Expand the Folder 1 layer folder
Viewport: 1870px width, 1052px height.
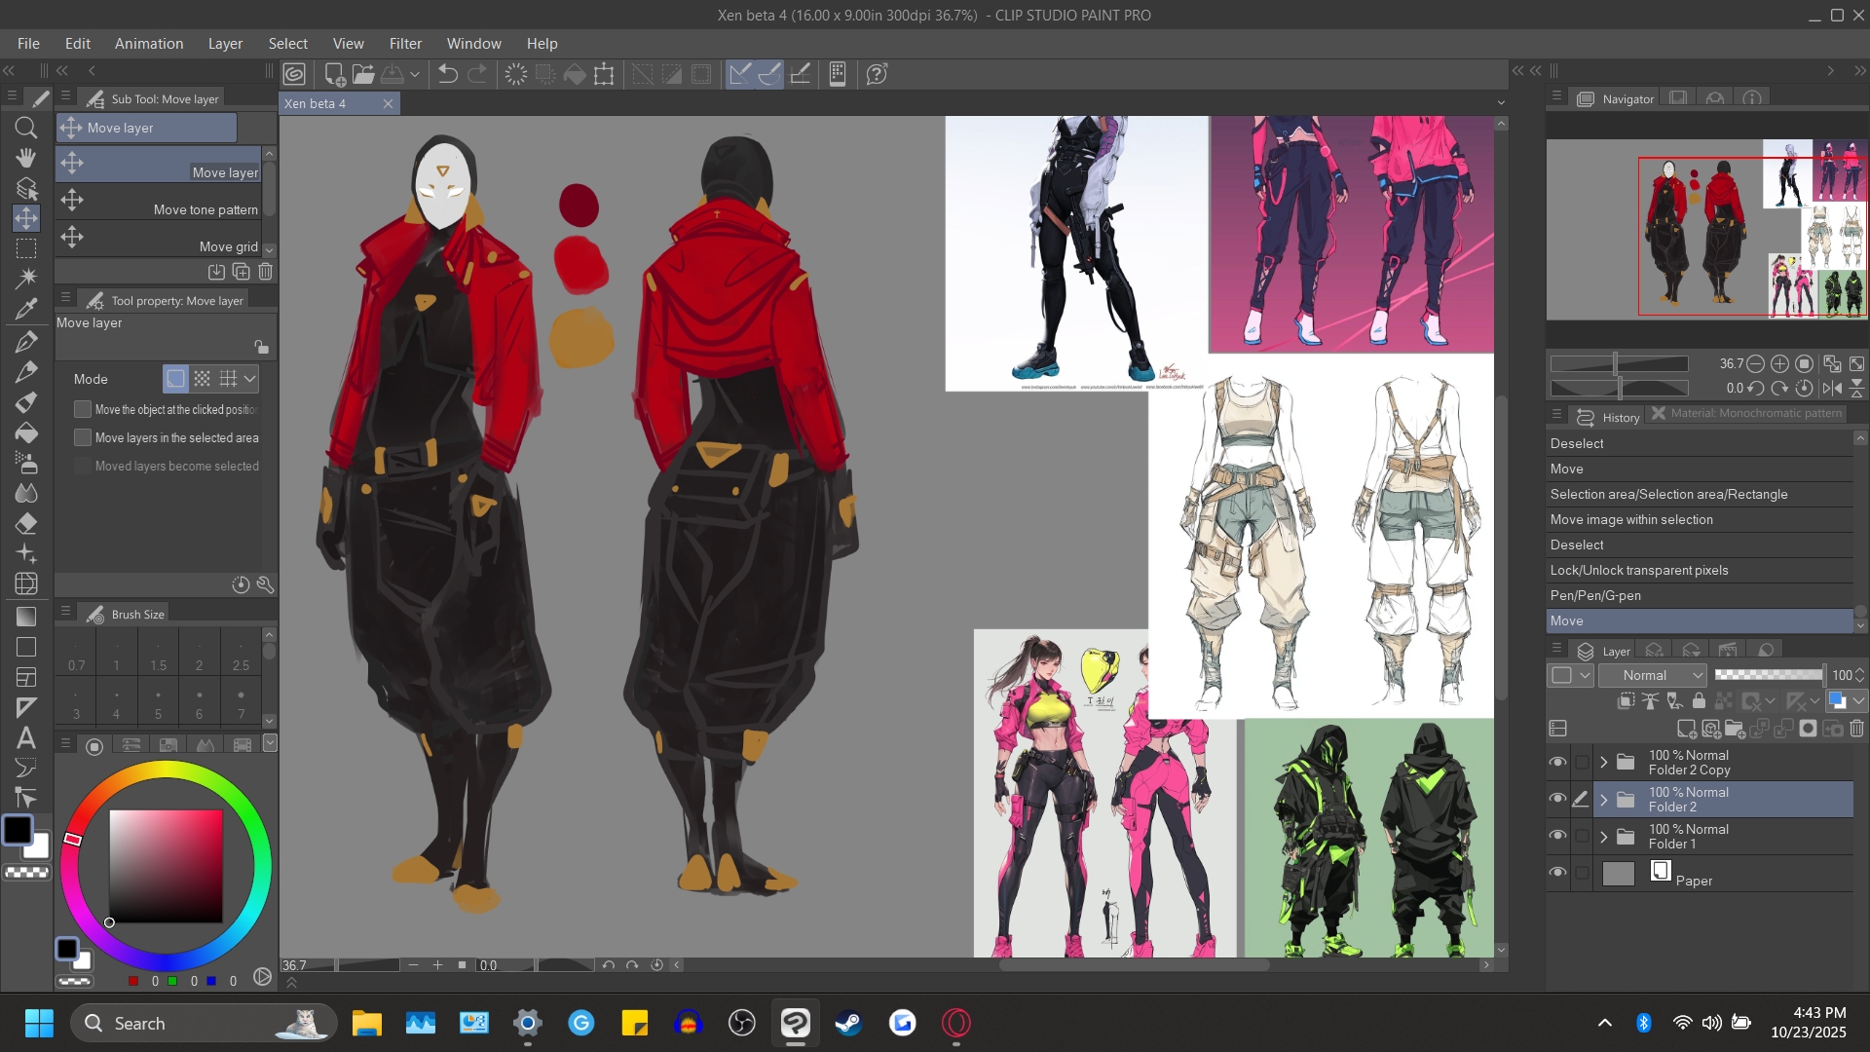pos(1604,837)
